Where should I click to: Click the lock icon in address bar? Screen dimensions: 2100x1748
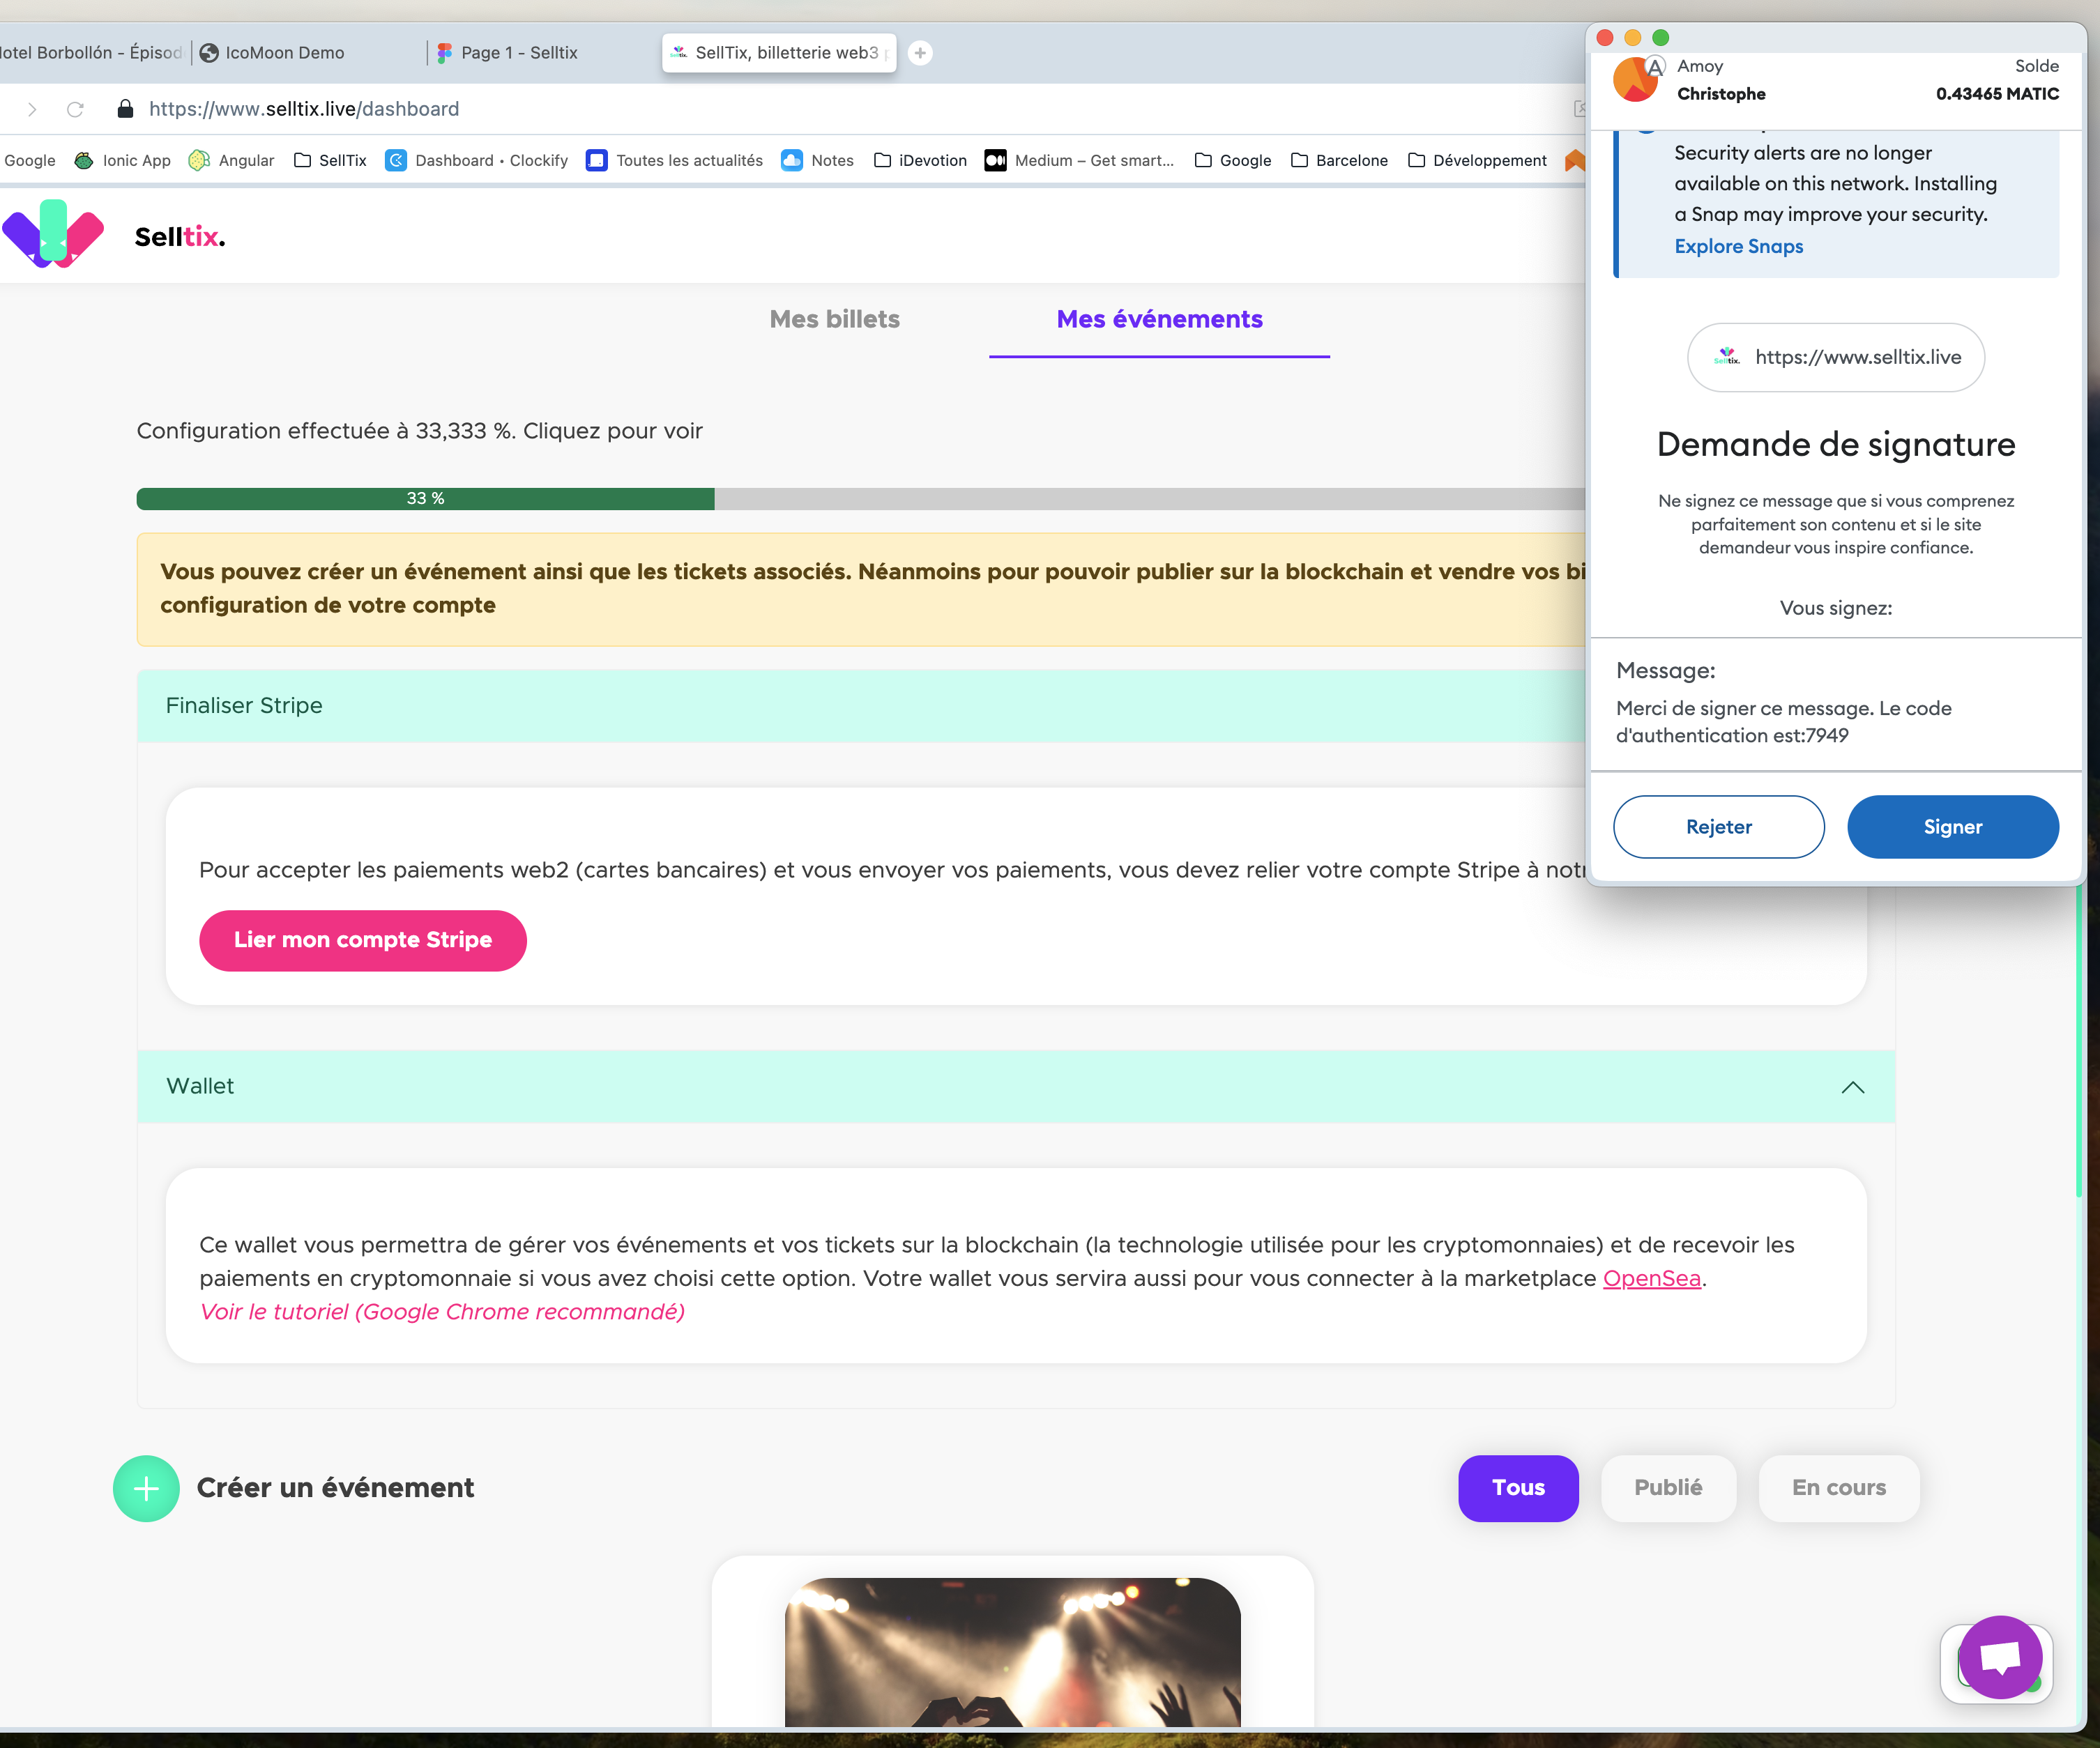tap(125, 109)
